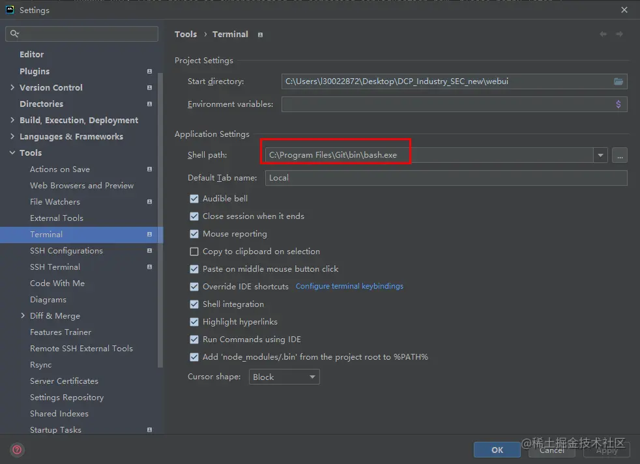Open Configure terminal keybindings link
The height and width of the screenshot is (464, 640).
pos(349,286)
